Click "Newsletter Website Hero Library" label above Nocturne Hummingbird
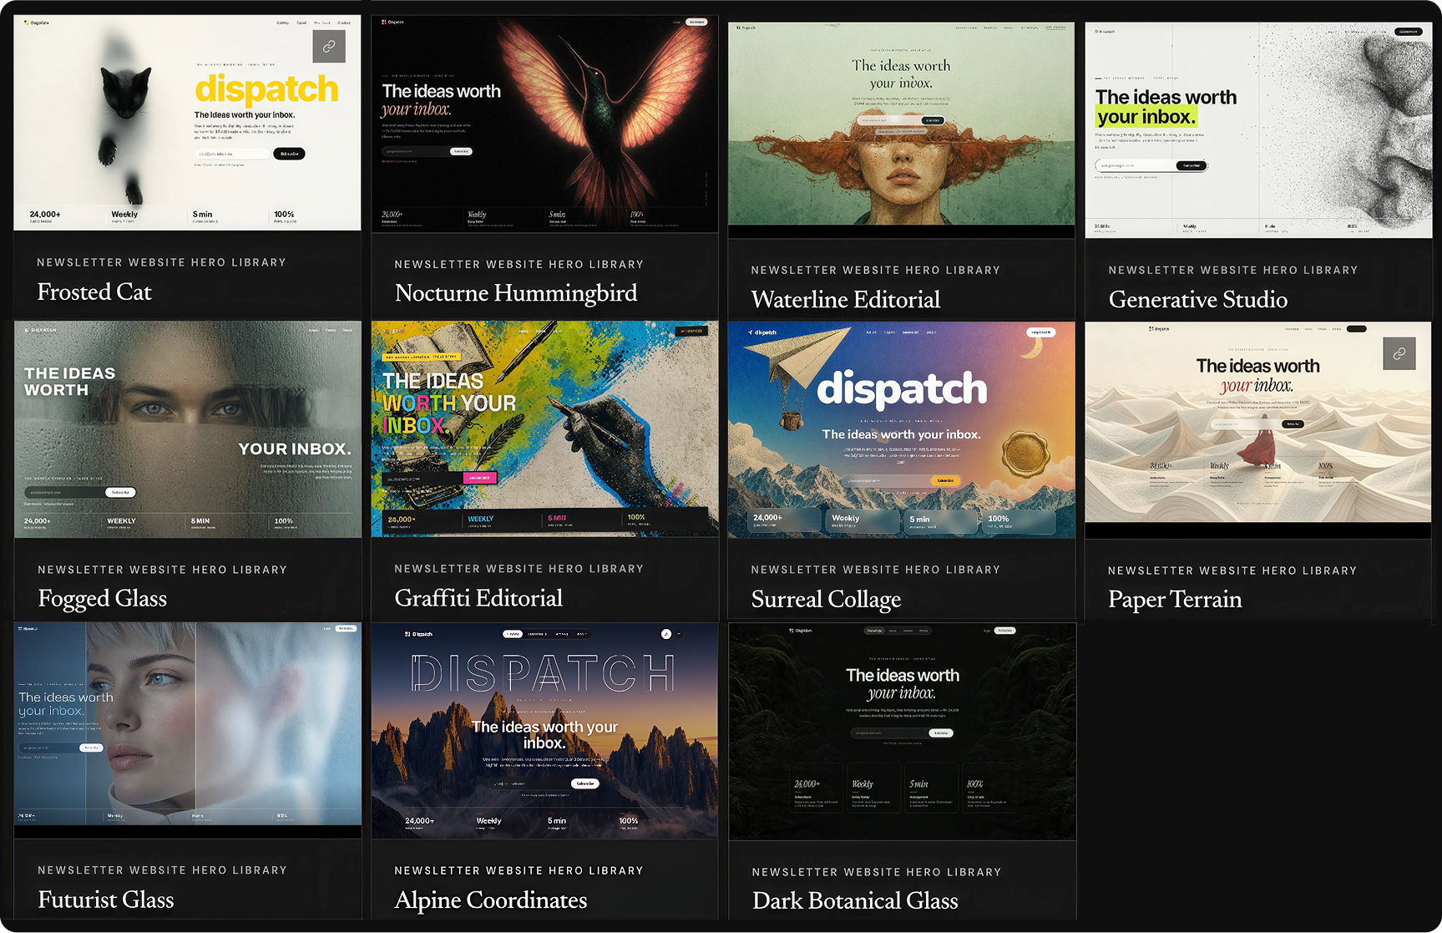 tap(519, 264)
